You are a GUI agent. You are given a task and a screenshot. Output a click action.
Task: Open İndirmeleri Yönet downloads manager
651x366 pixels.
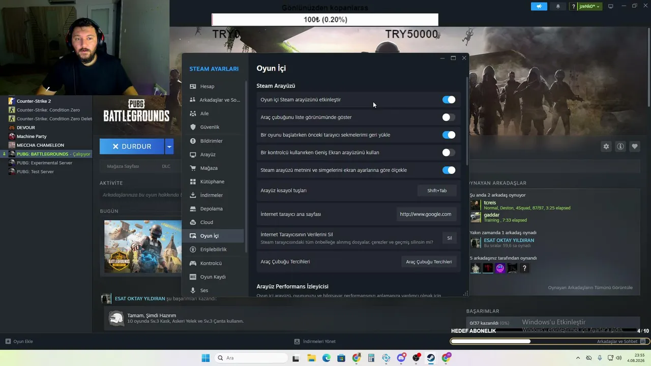(315, 342)
